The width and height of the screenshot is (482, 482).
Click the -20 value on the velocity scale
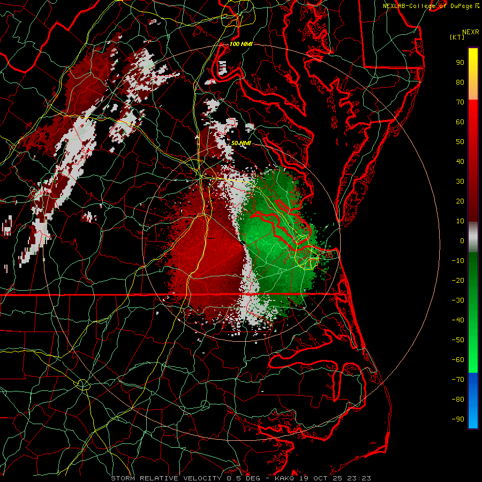coord(458,281)
